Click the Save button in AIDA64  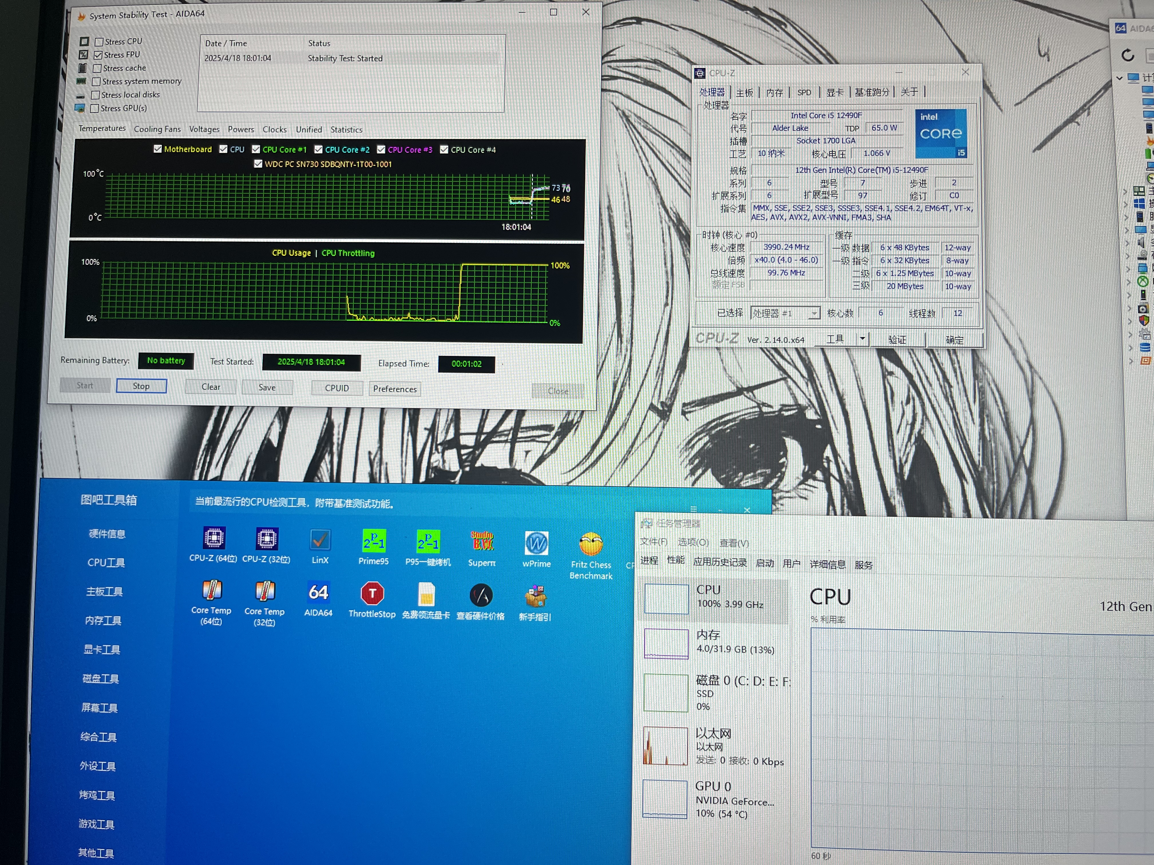(x=266, y=387)
